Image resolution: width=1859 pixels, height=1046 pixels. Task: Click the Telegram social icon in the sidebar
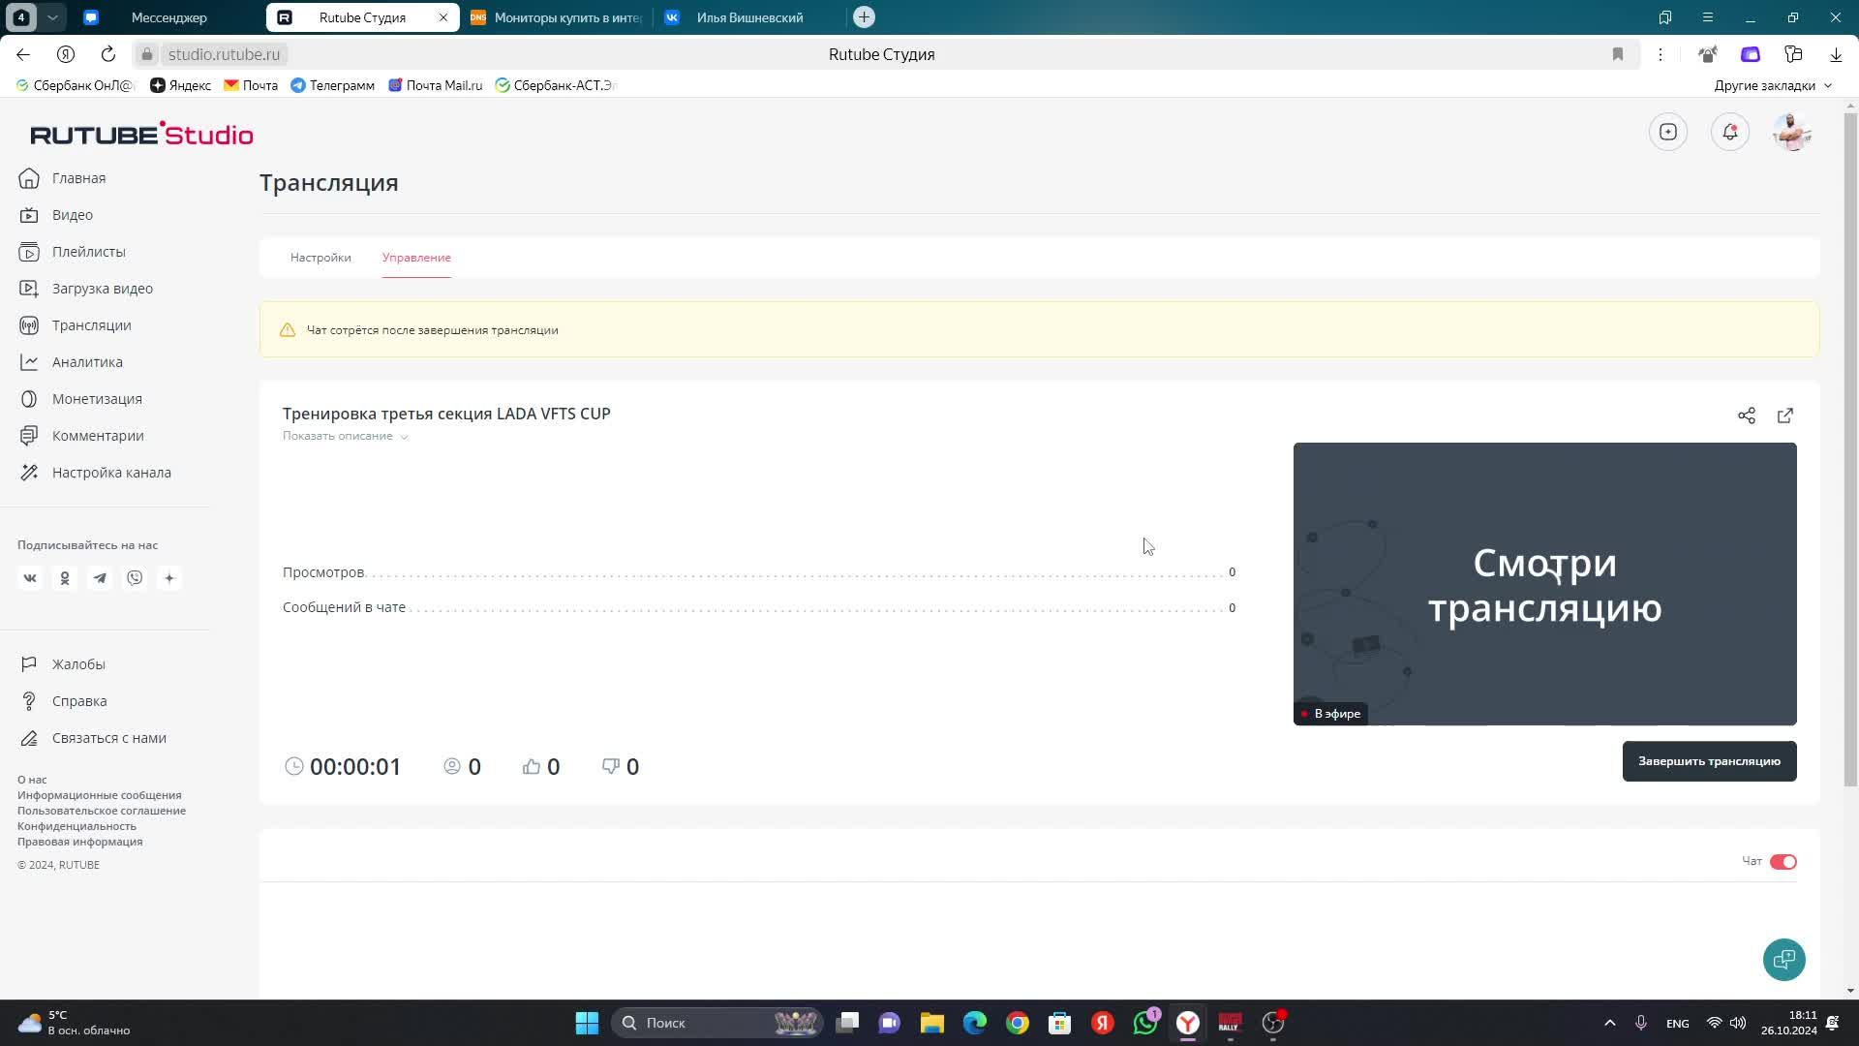click(x=100, y=578)
